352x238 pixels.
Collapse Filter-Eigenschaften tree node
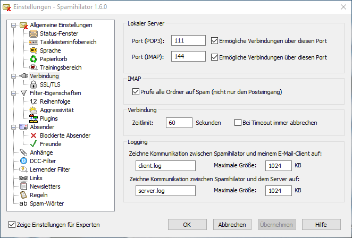[x=13, y=93]
